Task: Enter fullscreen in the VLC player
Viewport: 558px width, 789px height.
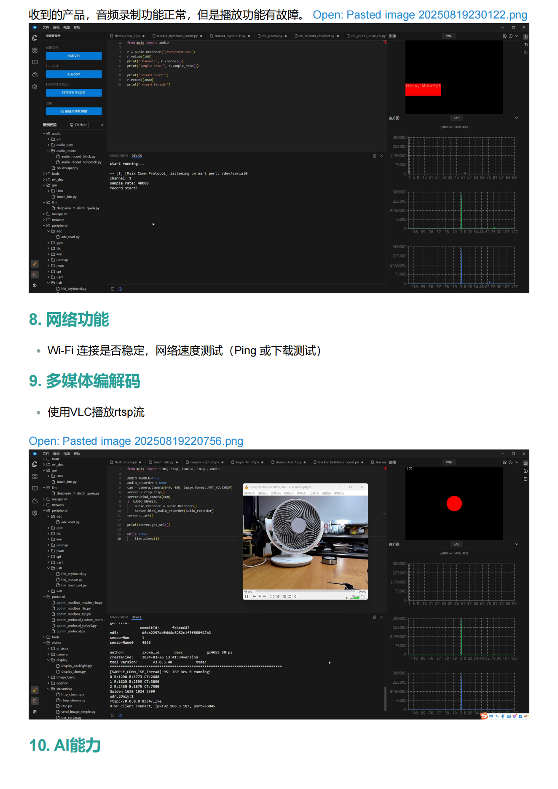Action: (272, 596)
